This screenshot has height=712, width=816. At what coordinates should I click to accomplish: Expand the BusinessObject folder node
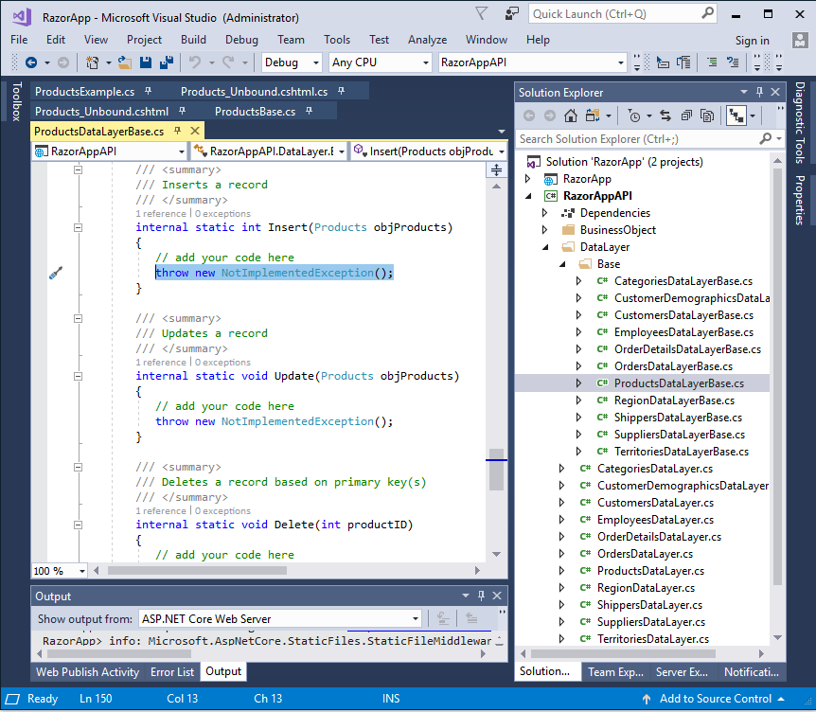545,230
